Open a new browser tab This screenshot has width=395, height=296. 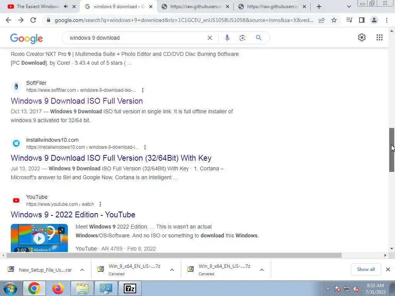(x=319, y=7)
